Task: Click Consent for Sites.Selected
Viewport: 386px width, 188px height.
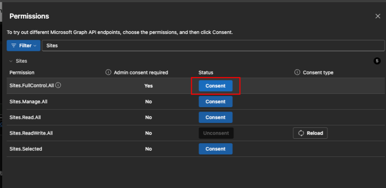Action: pos(216,149)
